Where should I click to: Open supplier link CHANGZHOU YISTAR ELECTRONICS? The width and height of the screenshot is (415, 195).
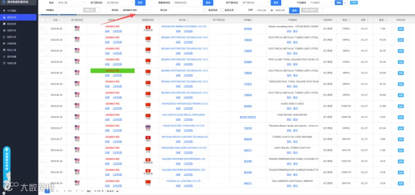[x=184, y=104]
